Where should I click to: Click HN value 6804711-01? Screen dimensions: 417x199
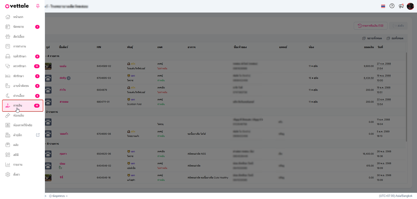[x=104, y=102]
